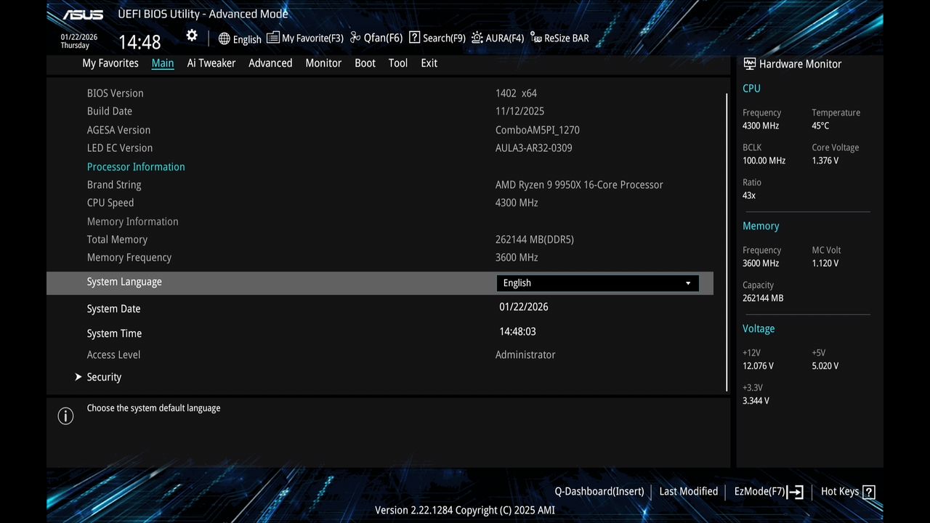
Task: Click the Search(F9) magnifier icon
Action: click(x=414, y=37)
